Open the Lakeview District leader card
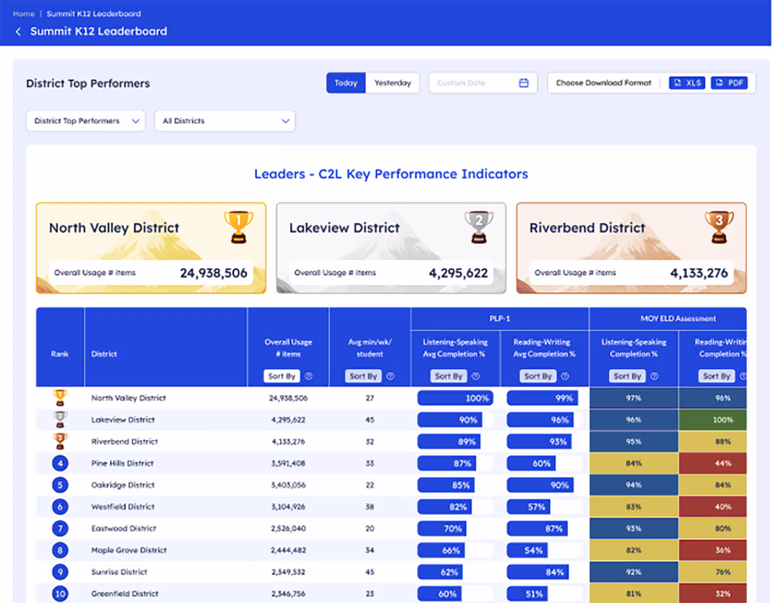773x603 pixels. coord(391,248)
